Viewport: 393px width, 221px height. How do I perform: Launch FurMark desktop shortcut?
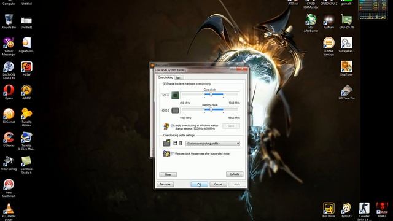329,21
